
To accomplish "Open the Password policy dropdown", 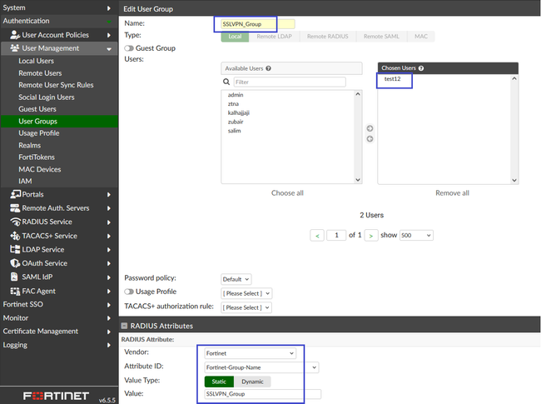I will coord(236,279).
